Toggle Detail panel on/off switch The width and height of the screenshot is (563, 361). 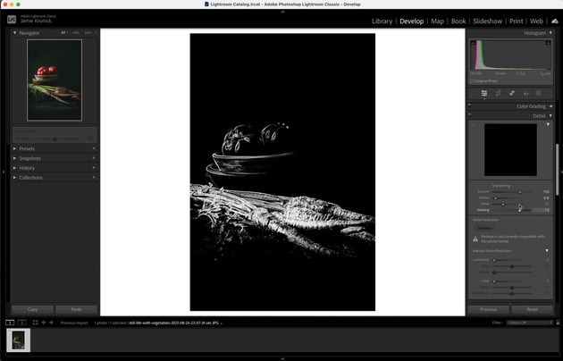pyautogui.click(x=470, y=115)
